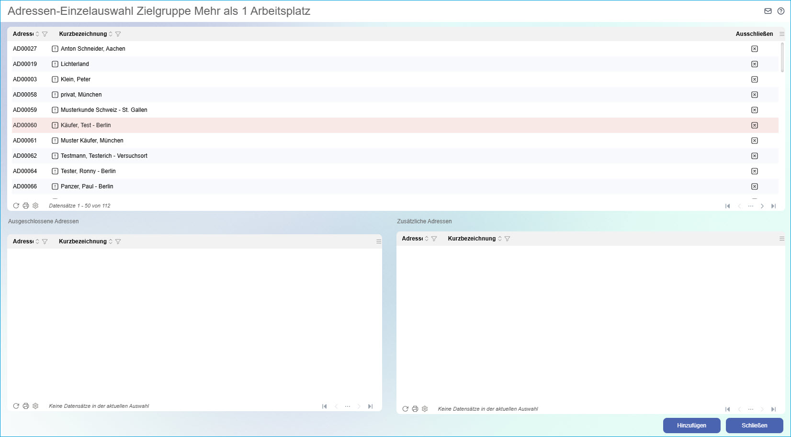Screen dimensions: 791x437
Task: Exclude address Panzer, Paul - Berlin
Action: (755, 186)
